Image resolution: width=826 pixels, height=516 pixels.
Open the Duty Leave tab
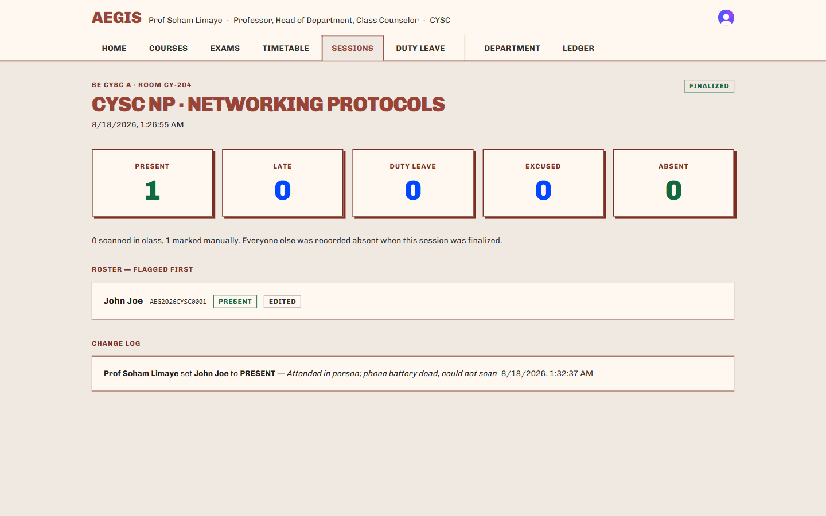click(x=420, y=48)
